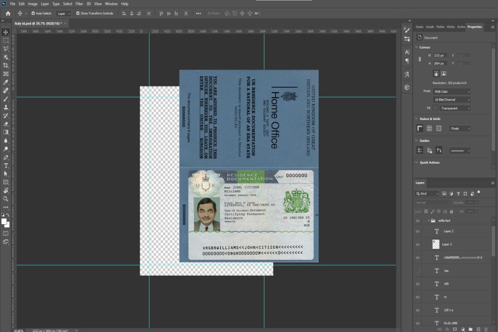This screenshot has height=332, width=498.
Task: Select the Crop tool
Action: (6, 65)
